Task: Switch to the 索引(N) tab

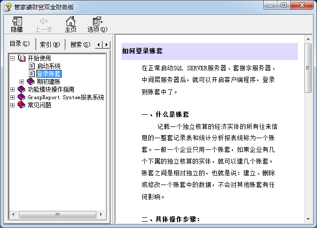Action: [x=50, y=44]
